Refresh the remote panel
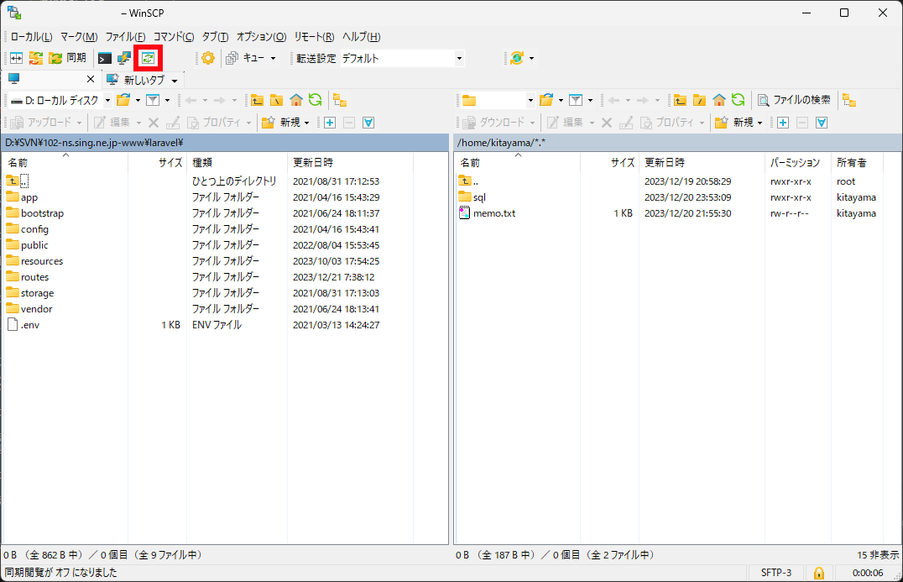Image resolution: width=903 pixels, height=582 pixels. 738,100
